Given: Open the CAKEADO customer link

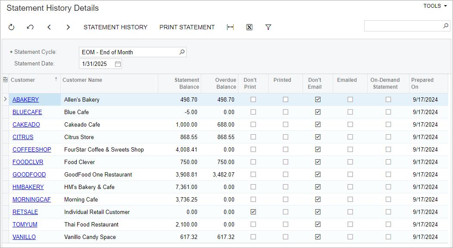Looking at the screenshot, I should tap(26, 124).
